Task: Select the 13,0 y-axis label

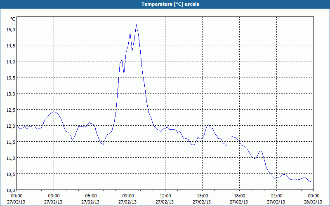Action: [x=11, y=94]
